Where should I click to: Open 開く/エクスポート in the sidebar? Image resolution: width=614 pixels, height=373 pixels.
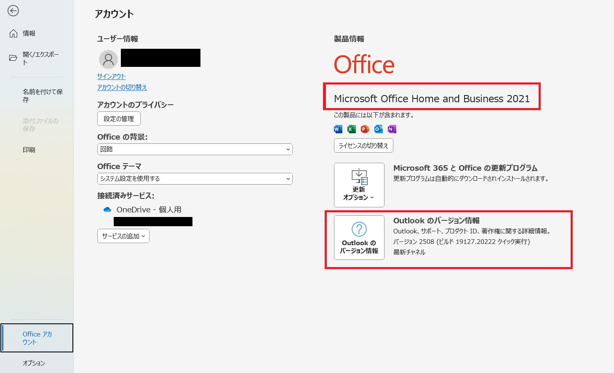click(x=40, y=58)
